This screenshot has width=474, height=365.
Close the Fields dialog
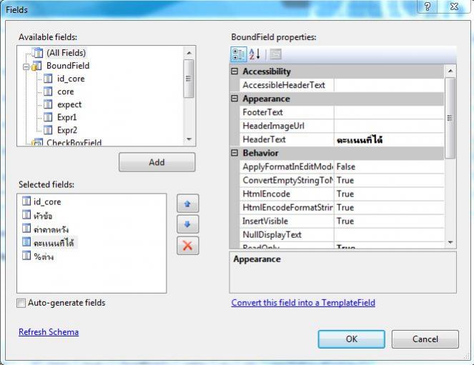[x=454, y=6]
